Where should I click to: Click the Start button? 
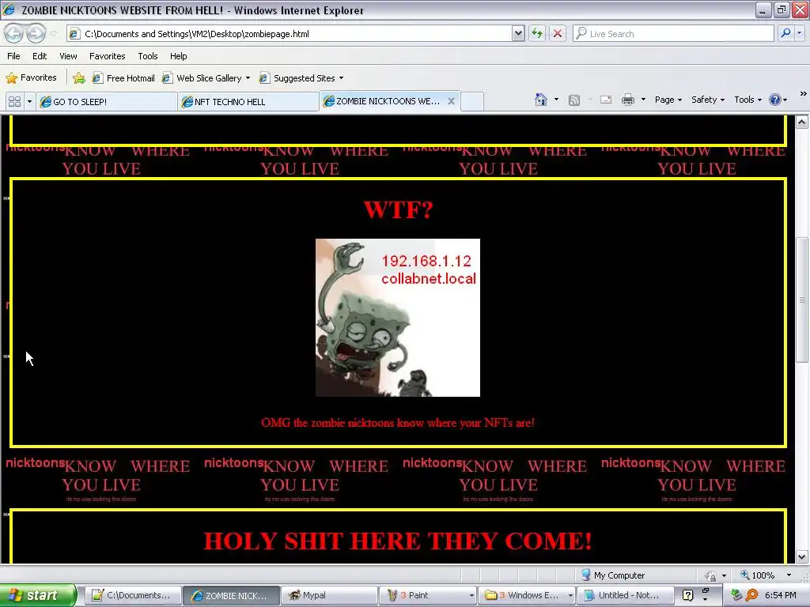point(38,595)
